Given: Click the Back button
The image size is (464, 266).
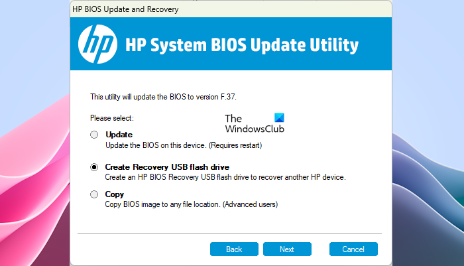Looking at the screenshot, I should tap(234, 249).
